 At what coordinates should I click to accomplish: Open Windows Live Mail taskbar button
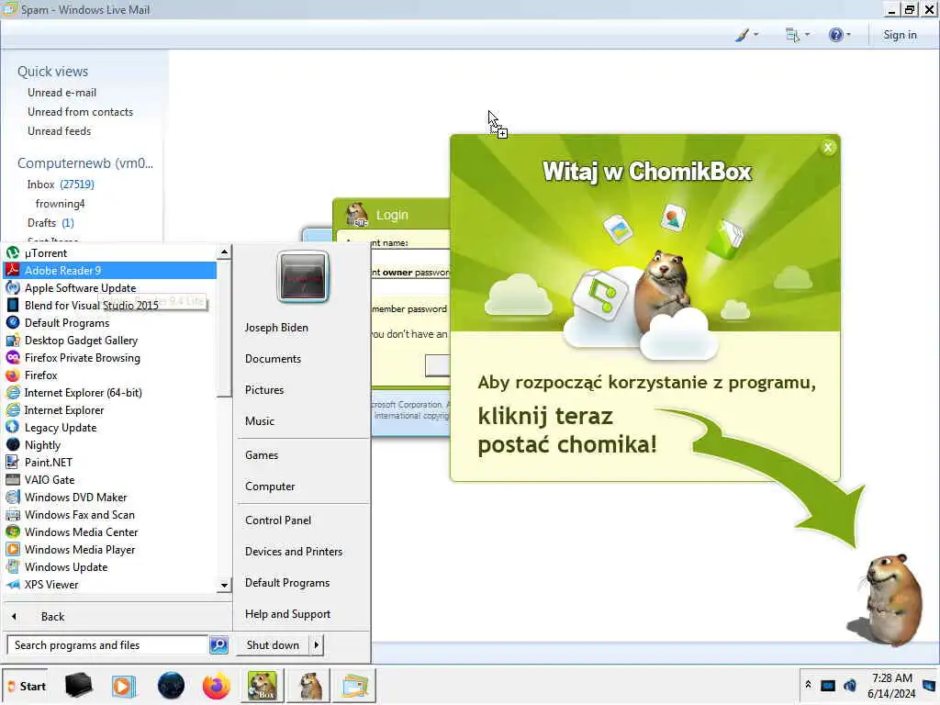click(x=355, y=686)
